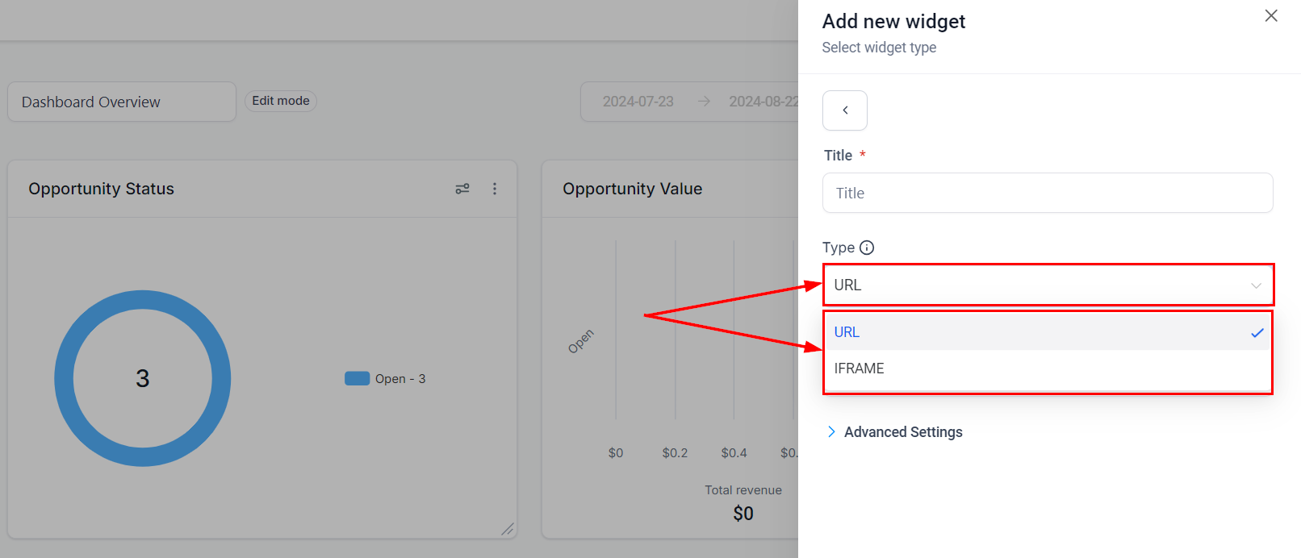The height and width of the screenshot is (558, 1301).
Task: Collapse the Type dropdown via its chevron
Action: (1256, 285)
